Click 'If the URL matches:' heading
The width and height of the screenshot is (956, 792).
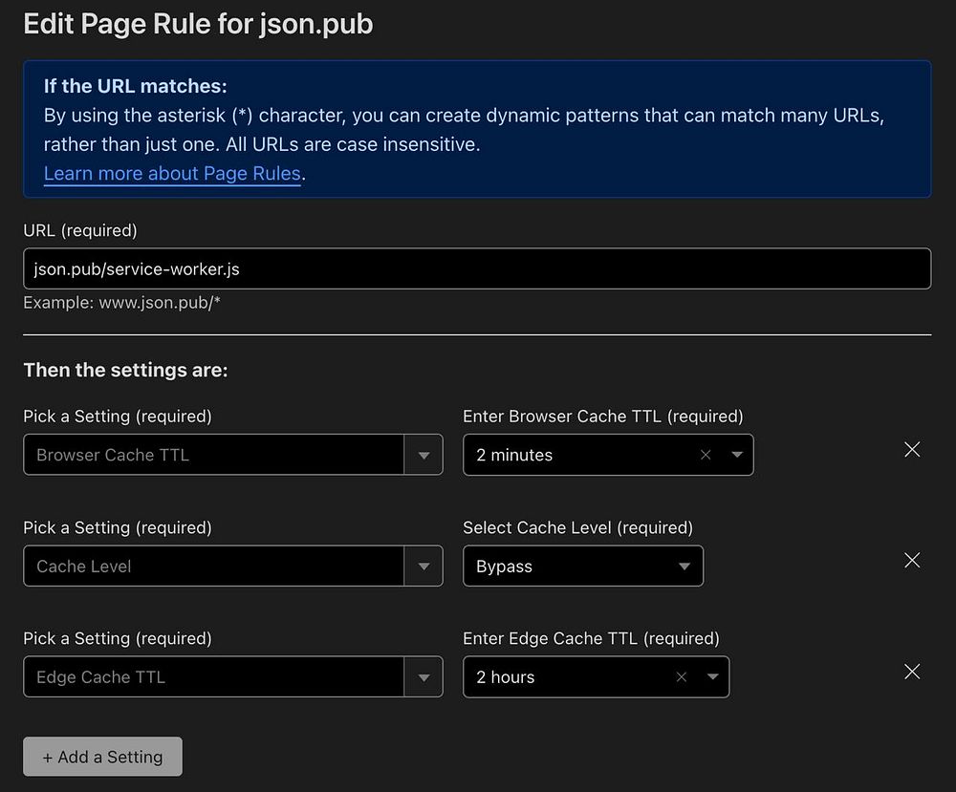point(136,86)
